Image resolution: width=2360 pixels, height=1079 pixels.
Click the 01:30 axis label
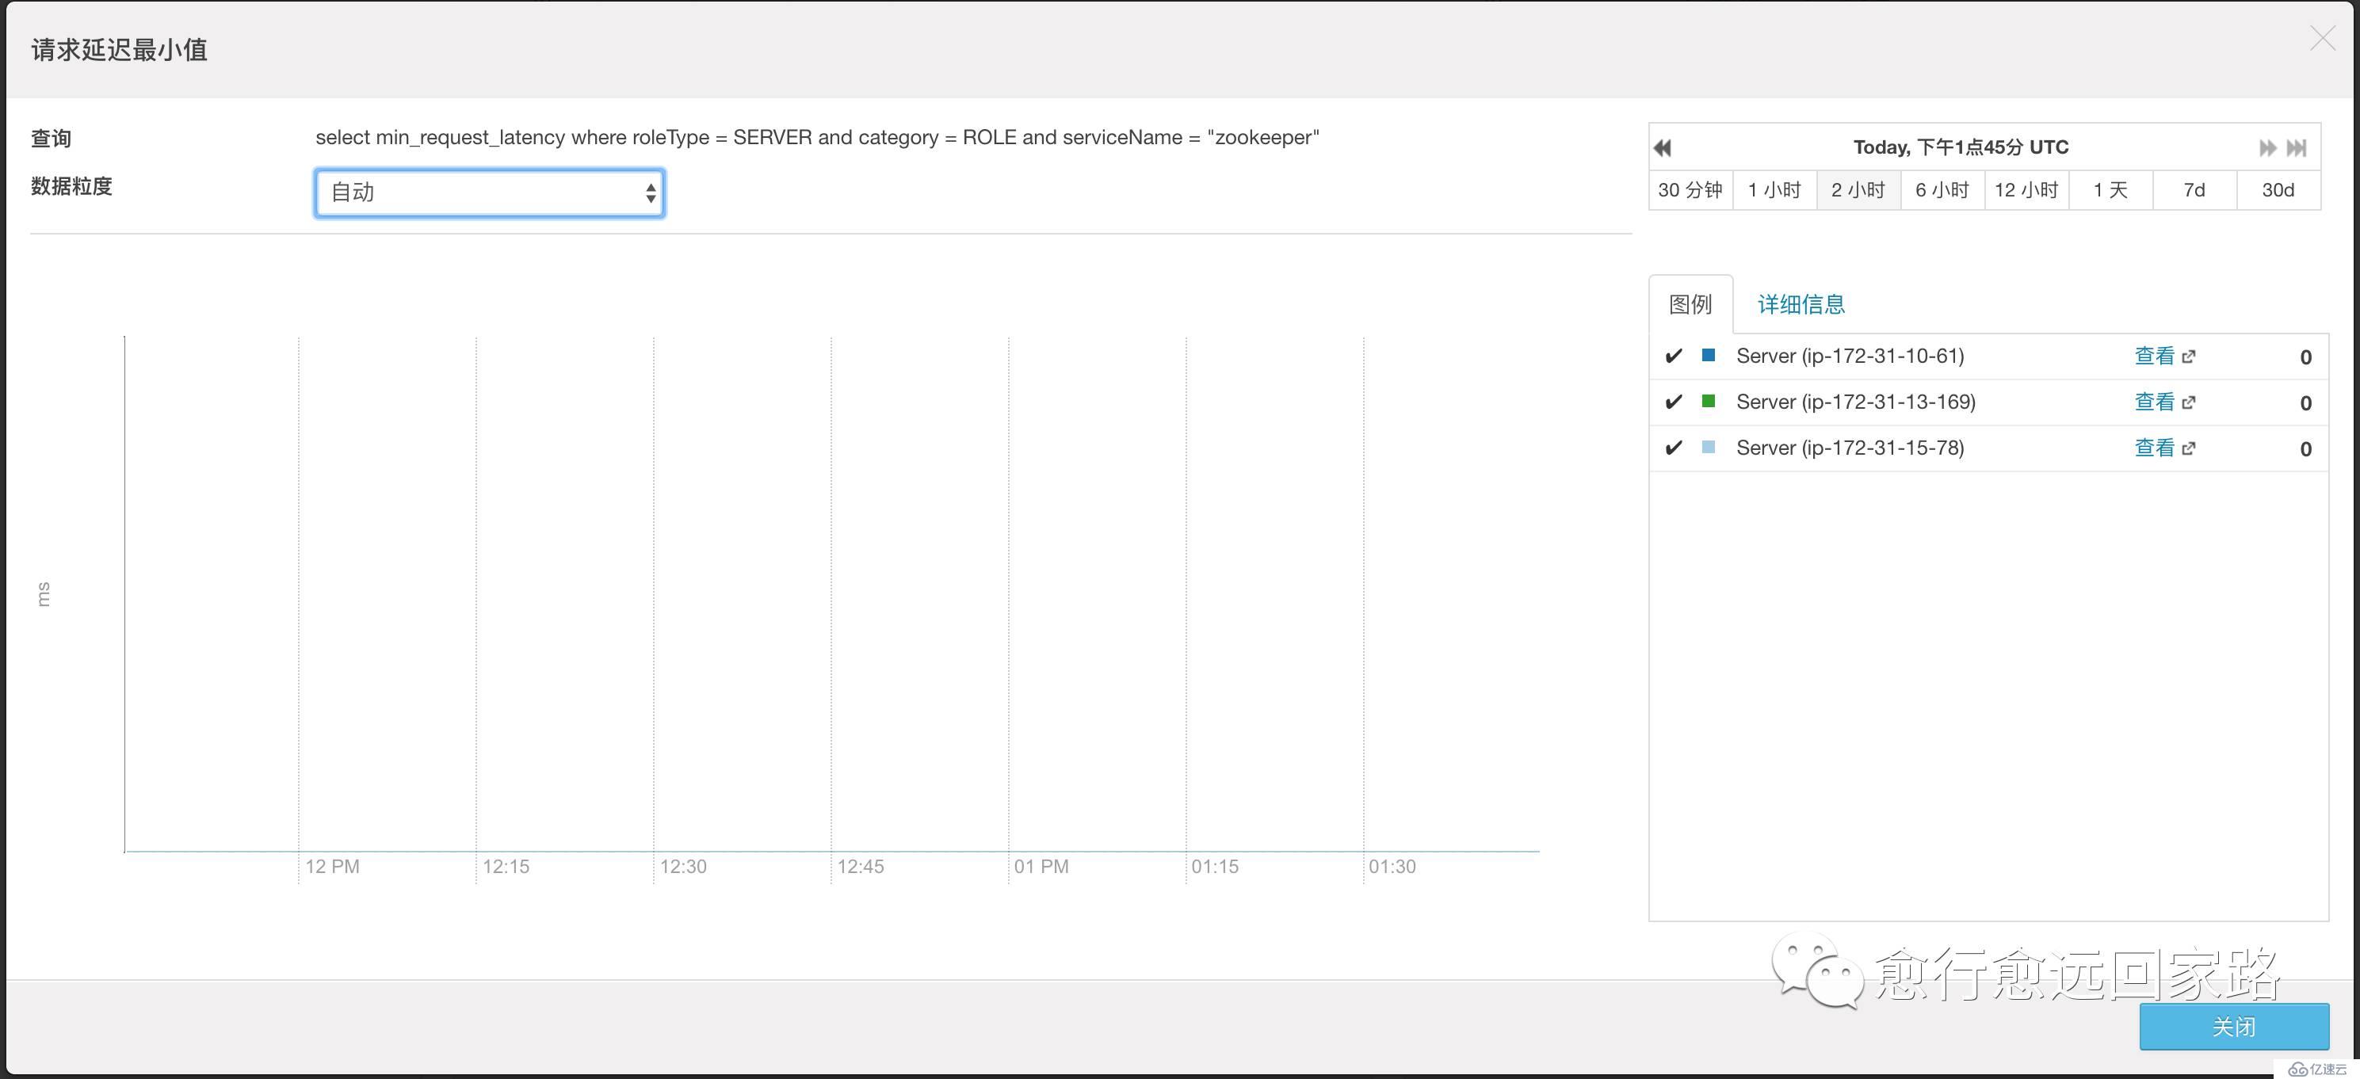click(x=1392, y=867)
